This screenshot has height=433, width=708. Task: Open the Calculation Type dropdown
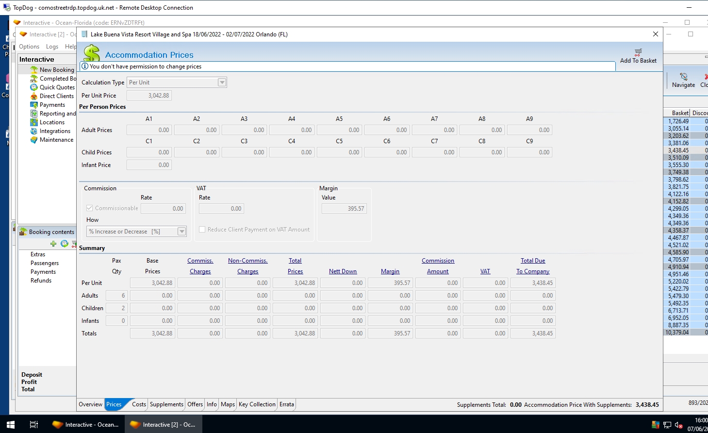222,83
